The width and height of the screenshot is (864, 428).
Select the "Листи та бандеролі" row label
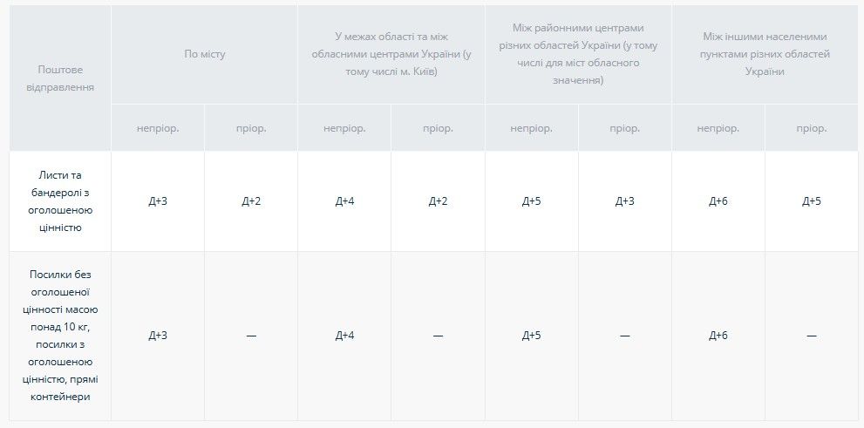pos(60,201)
